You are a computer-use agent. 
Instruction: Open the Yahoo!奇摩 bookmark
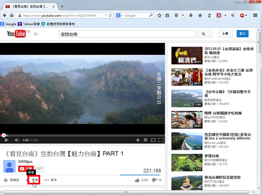[29, 24]
